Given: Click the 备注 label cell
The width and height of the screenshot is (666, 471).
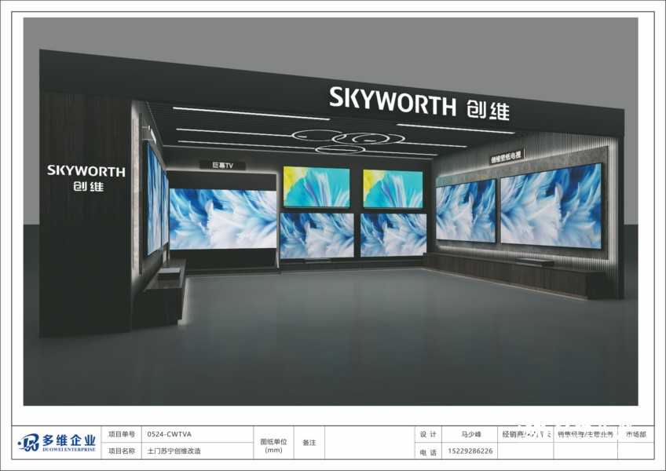Looking at the screenshot, I should (309, 443).
